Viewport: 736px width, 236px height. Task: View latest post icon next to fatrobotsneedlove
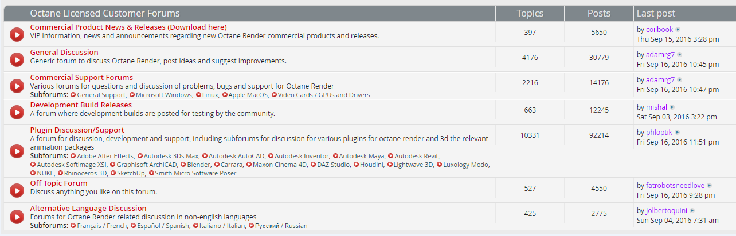click(x=710, y=186)
